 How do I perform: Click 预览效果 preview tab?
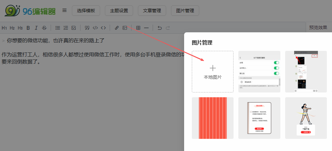pos(318,28)
